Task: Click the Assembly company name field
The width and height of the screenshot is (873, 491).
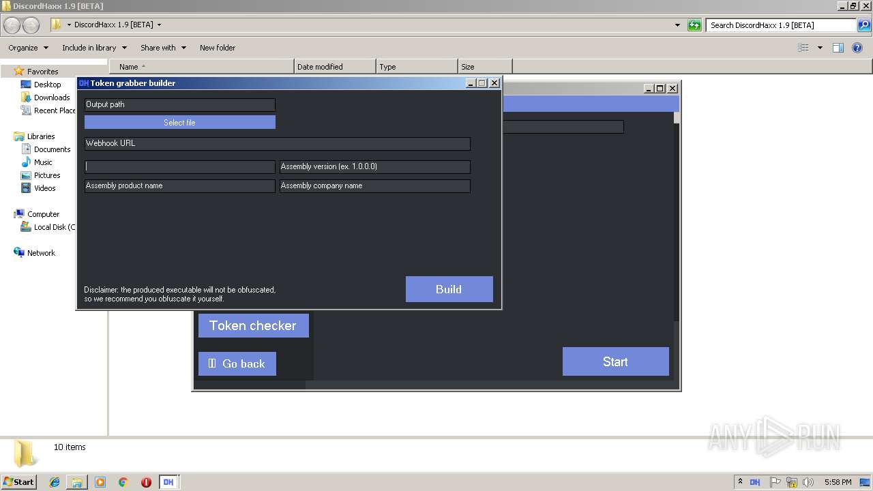Action: [x=375, y=185]
